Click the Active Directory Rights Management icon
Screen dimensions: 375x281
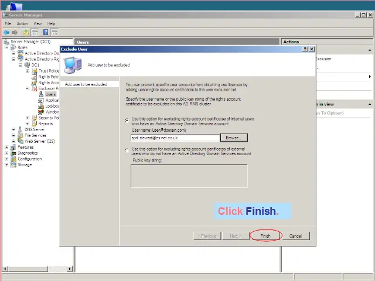pyautogui.click(x=21, y=59)
